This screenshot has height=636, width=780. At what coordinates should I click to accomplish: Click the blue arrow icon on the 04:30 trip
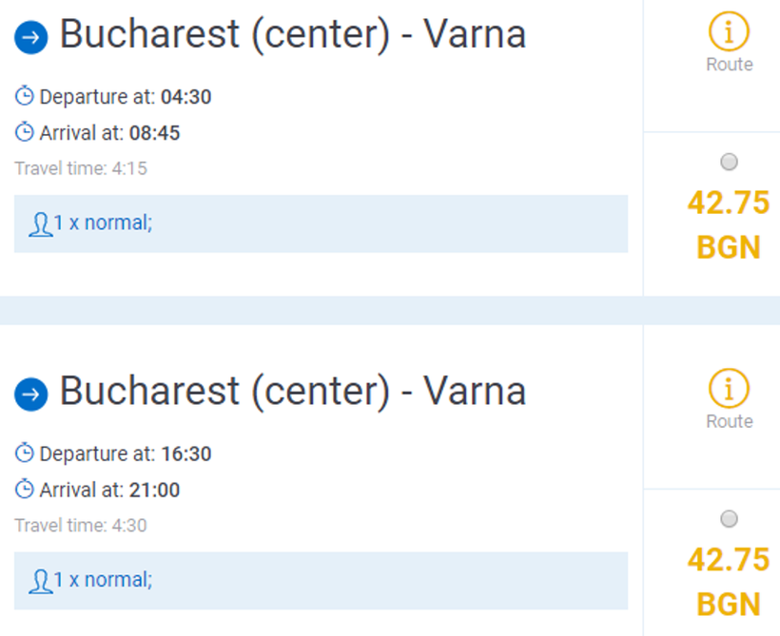(x=30, y=38)
